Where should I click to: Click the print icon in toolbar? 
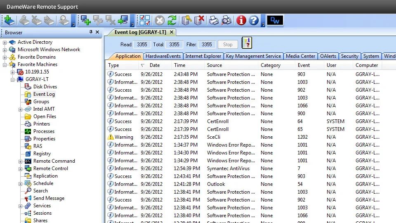pos(214,20)
